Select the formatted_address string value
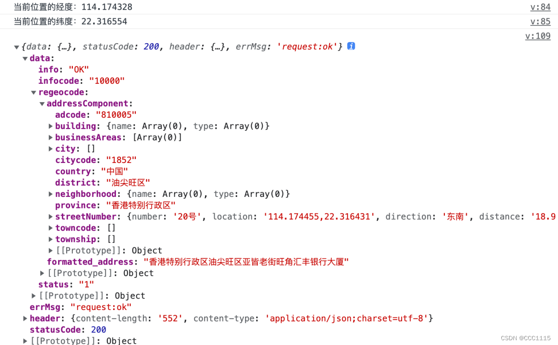The height and width of the screenshot is (345, 558). (x=246, y=262)
